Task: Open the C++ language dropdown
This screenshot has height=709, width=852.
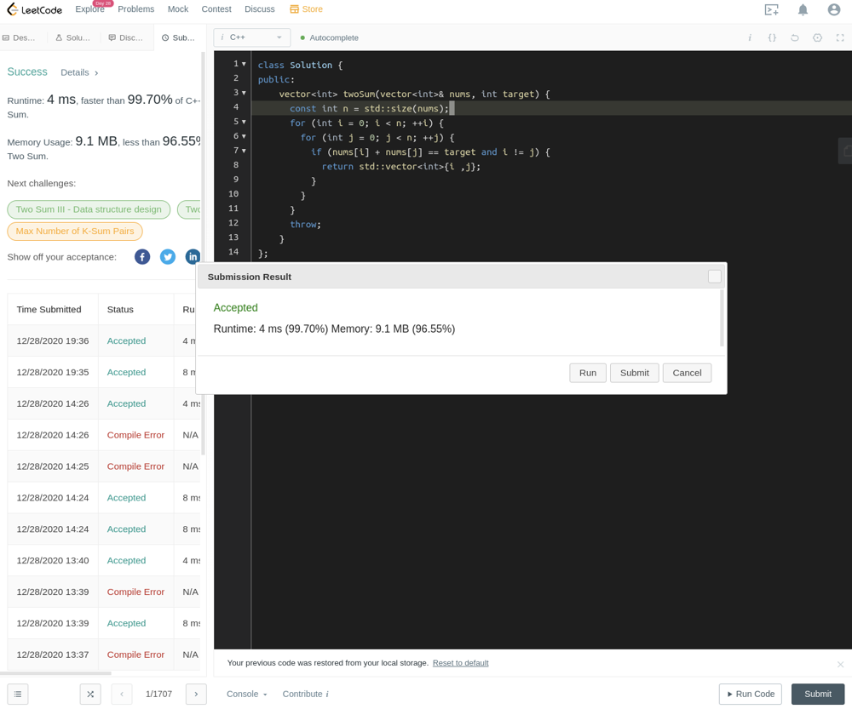Action: click(252, 37)
